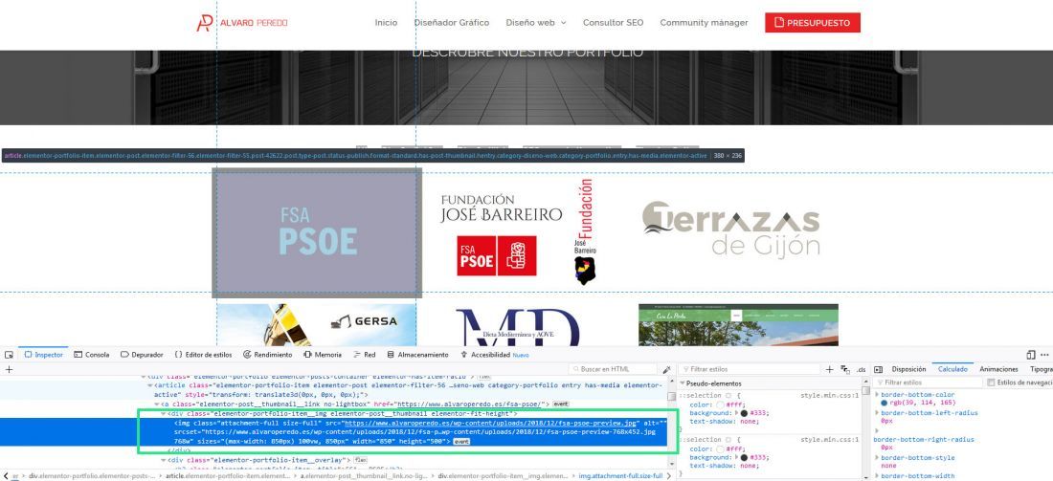Viewport: 1053px width, 481px height.
Task: Click the Alvaro Peredo logo
Action: tap(242, 23)
